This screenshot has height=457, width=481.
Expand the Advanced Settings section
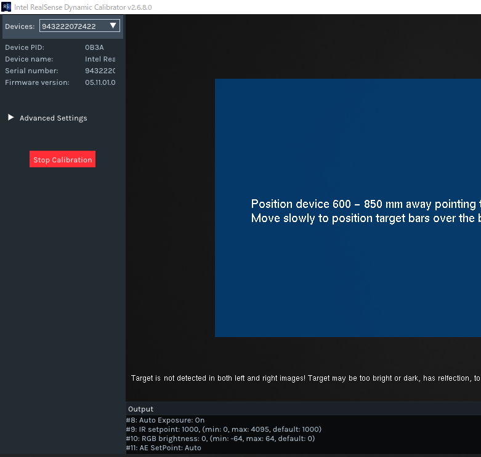pyautogui.click(x=10, y=117)
